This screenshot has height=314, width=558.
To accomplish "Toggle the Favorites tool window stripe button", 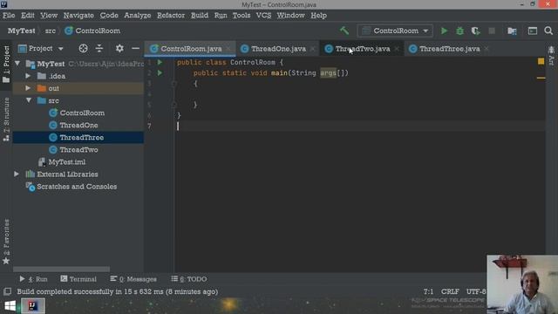I will tap(6, 242).
